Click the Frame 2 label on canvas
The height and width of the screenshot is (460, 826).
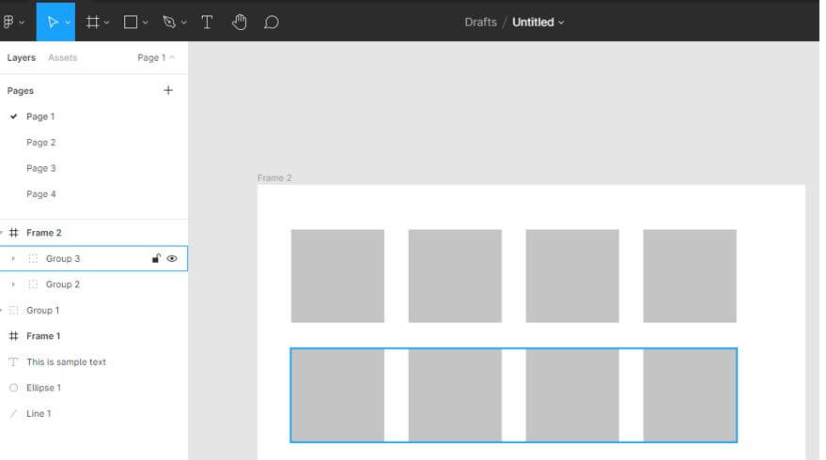tap(274, 177)
